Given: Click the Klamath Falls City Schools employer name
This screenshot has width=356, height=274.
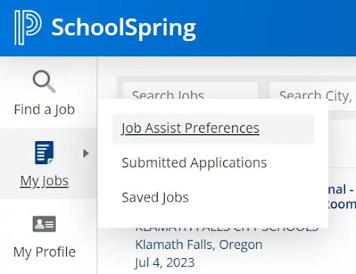Looking at the screenshot, I should (227, 229).
